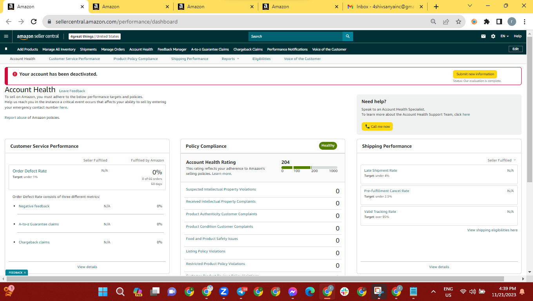Launch Zoom from the taskbar
This screenshot has width=533, height=301.
pyautogui.click(x=224, y=292)
